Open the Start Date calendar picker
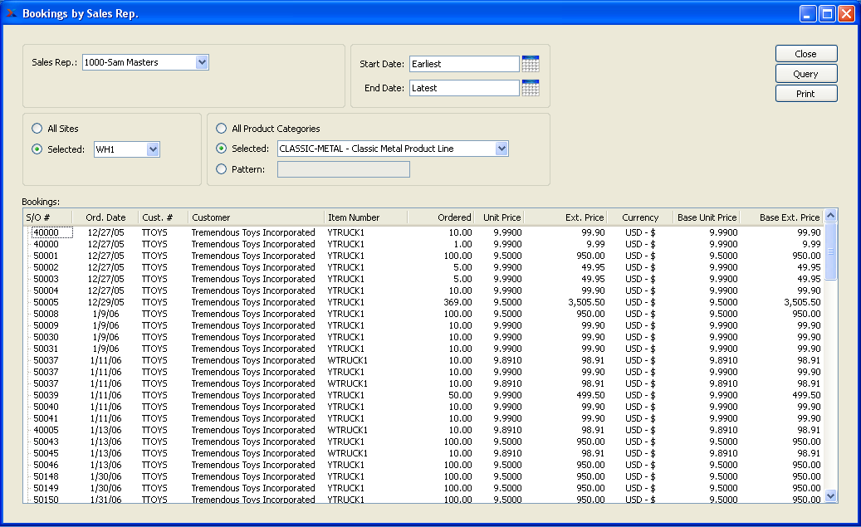 pyautogui.click(x=531, y=64)
